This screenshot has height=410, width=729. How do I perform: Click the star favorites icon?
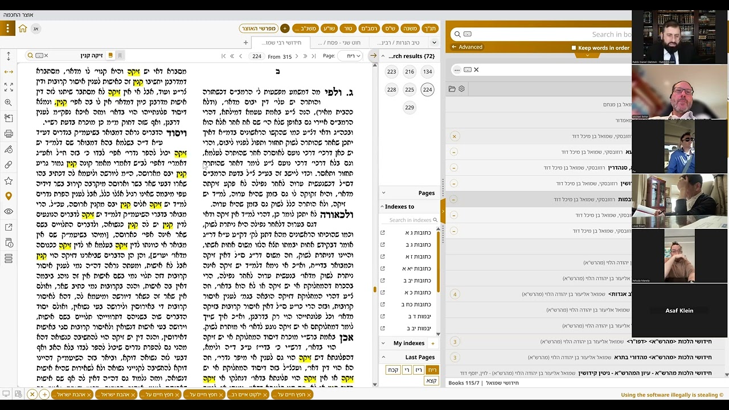point(9,181)
